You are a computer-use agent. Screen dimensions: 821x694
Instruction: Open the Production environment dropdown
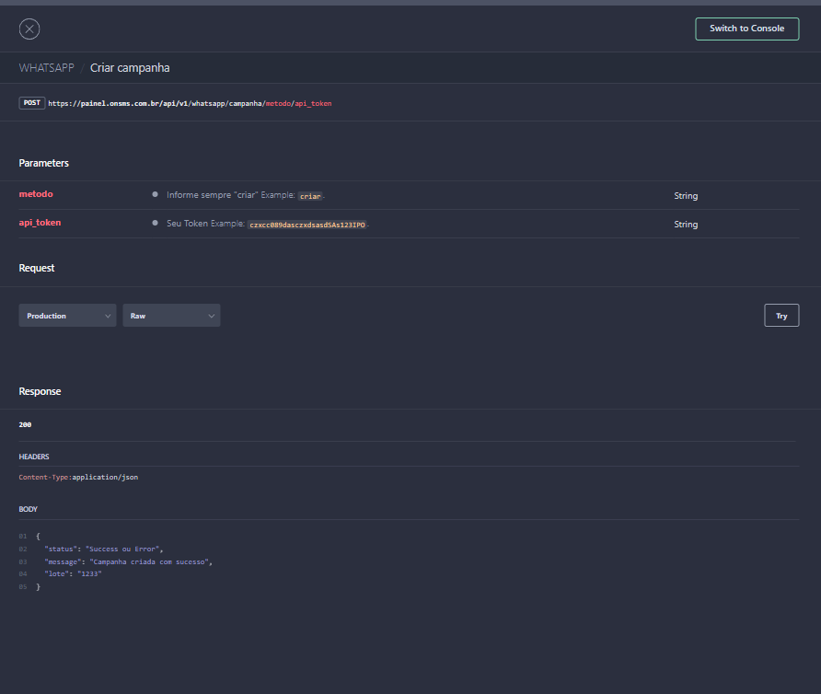click(x=67, y=316)
